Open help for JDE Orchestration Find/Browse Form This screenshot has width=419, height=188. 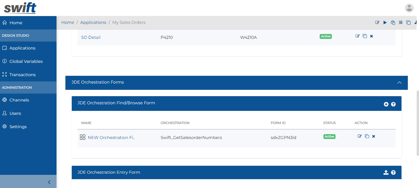(393, 104)
